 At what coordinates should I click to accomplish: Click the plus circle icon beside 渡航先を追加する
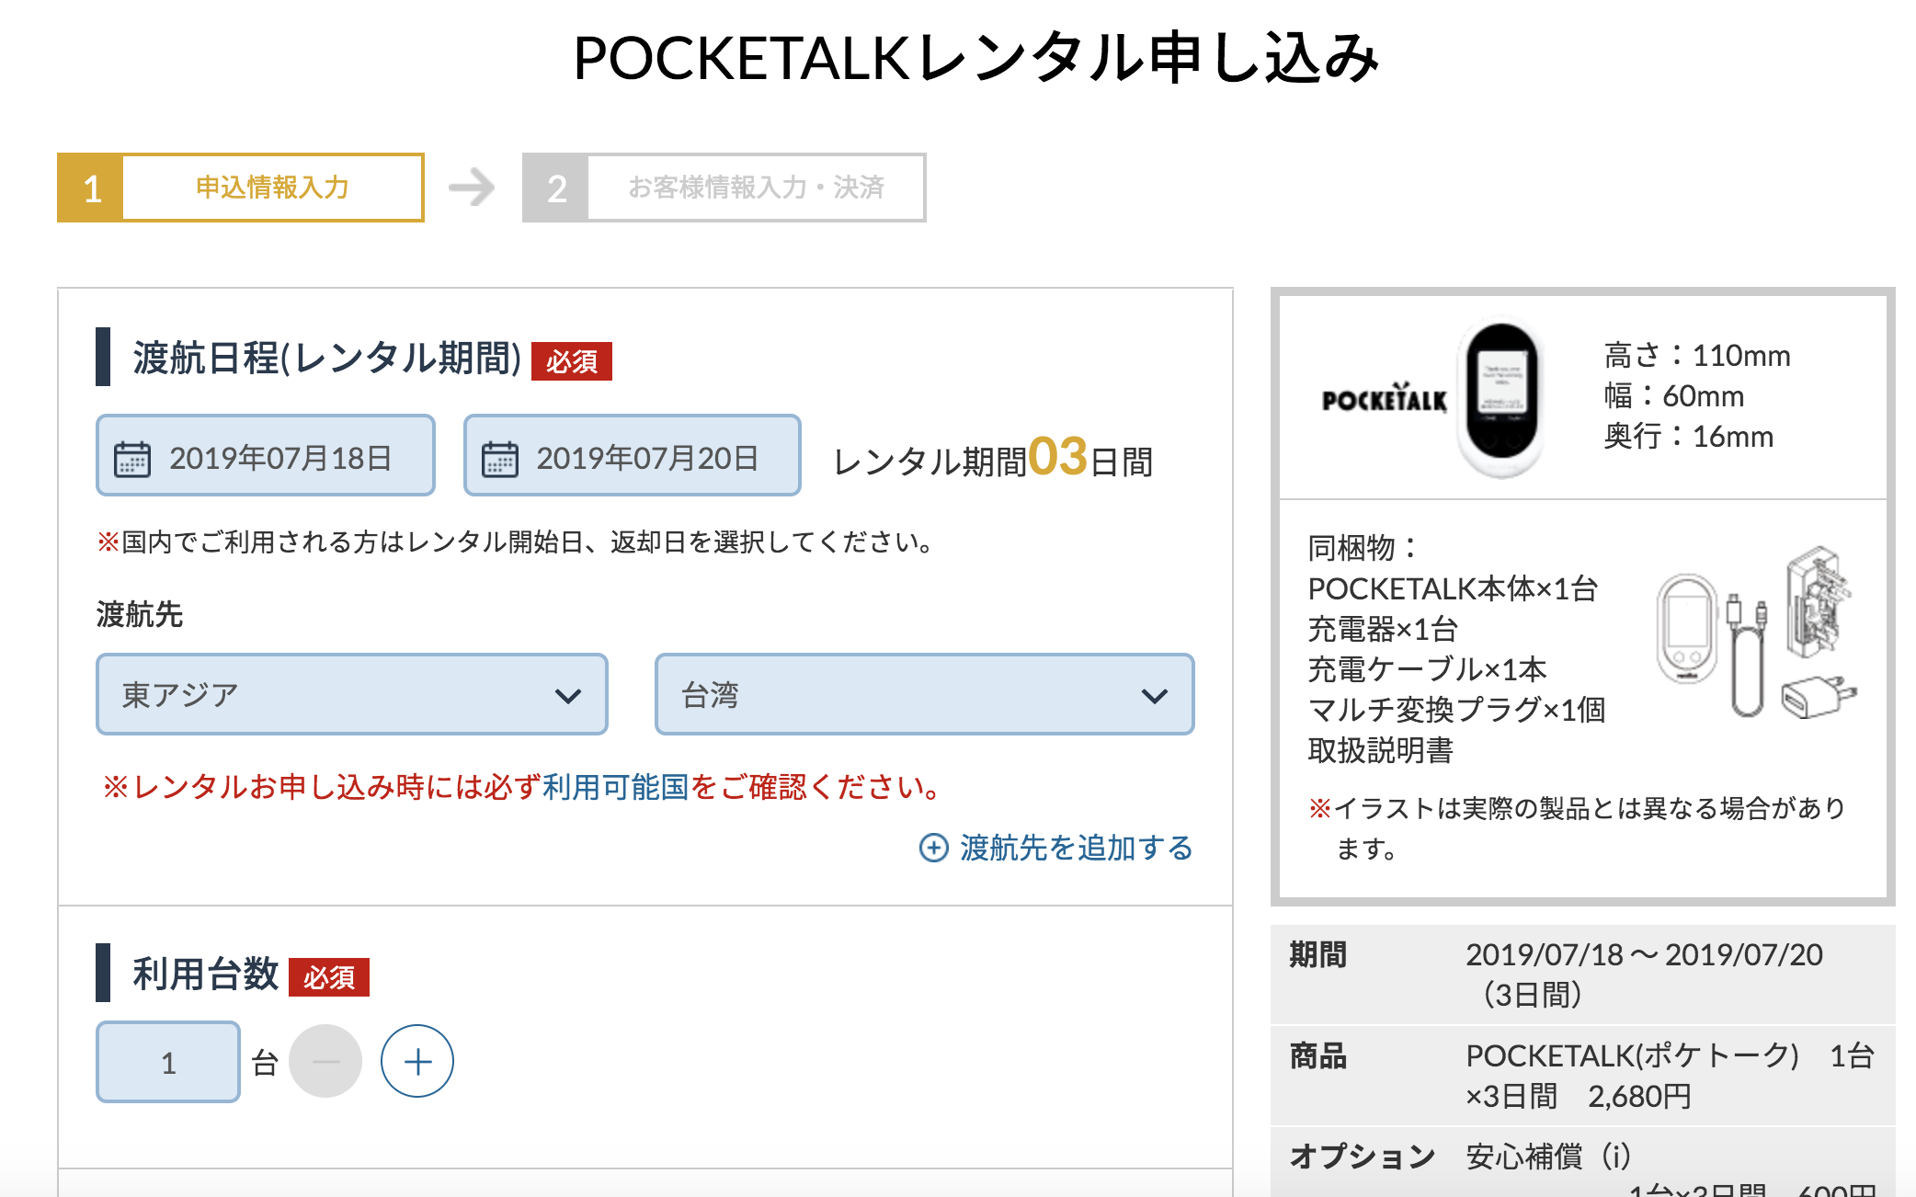point(934,848)
